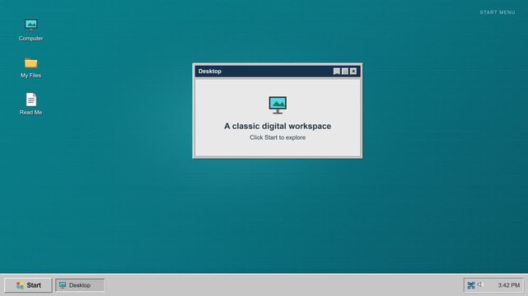Click the volume speaker icon in the tray
Image resolution: width=528 pixels, height=296 pixels.
click(480, 284)
